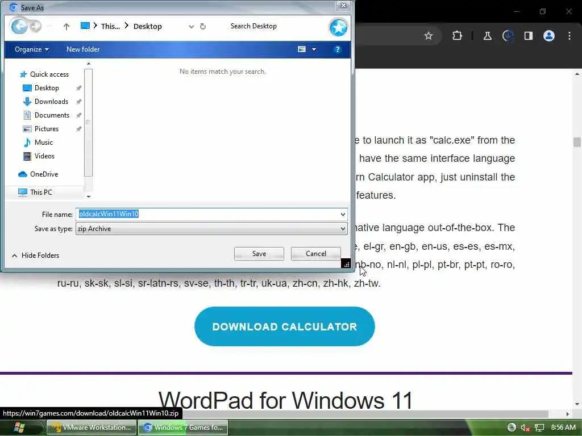582x436 pixels.
Task: Click the Save button
Action: point(259,254)
